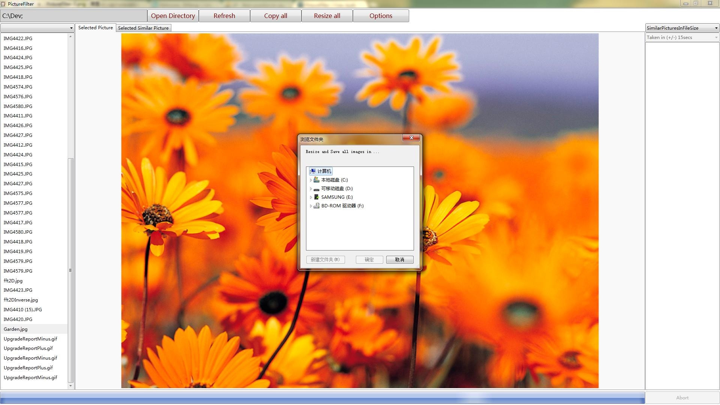Expand the BD-ROM (F:) tree node
Image resolution: width=720 pixels, height=405 pixels.
point(311,206)
